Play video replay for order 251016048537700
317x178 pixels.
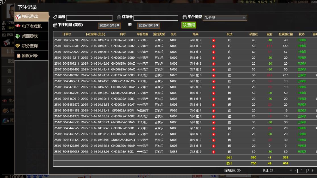pos(214,40)
